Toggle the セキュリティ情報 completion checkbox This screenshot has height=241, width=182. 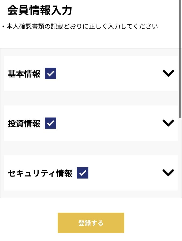pyautogui.click(x=83, y=173)
